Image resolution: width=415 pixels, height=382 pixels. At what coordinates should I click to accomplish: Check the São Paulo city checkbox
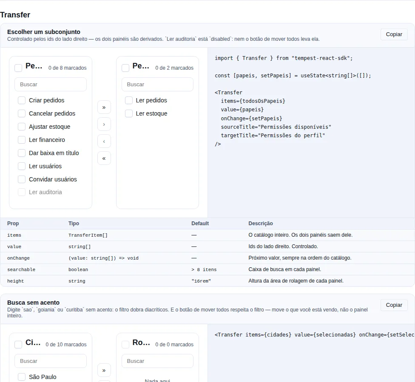point(22,377)
